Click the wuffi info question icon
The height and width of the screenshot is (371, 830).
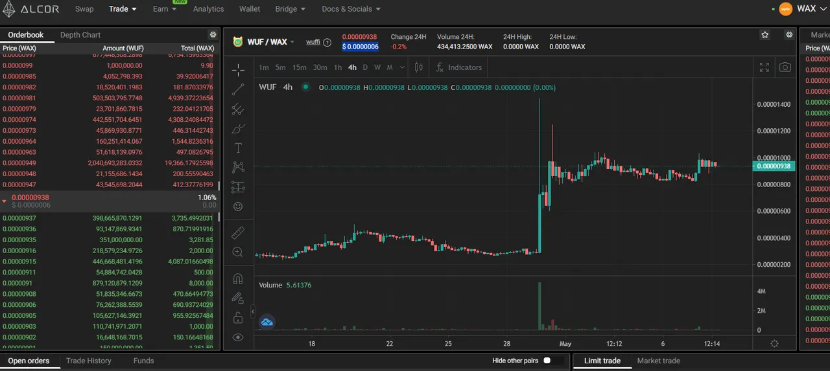[327, 43]
